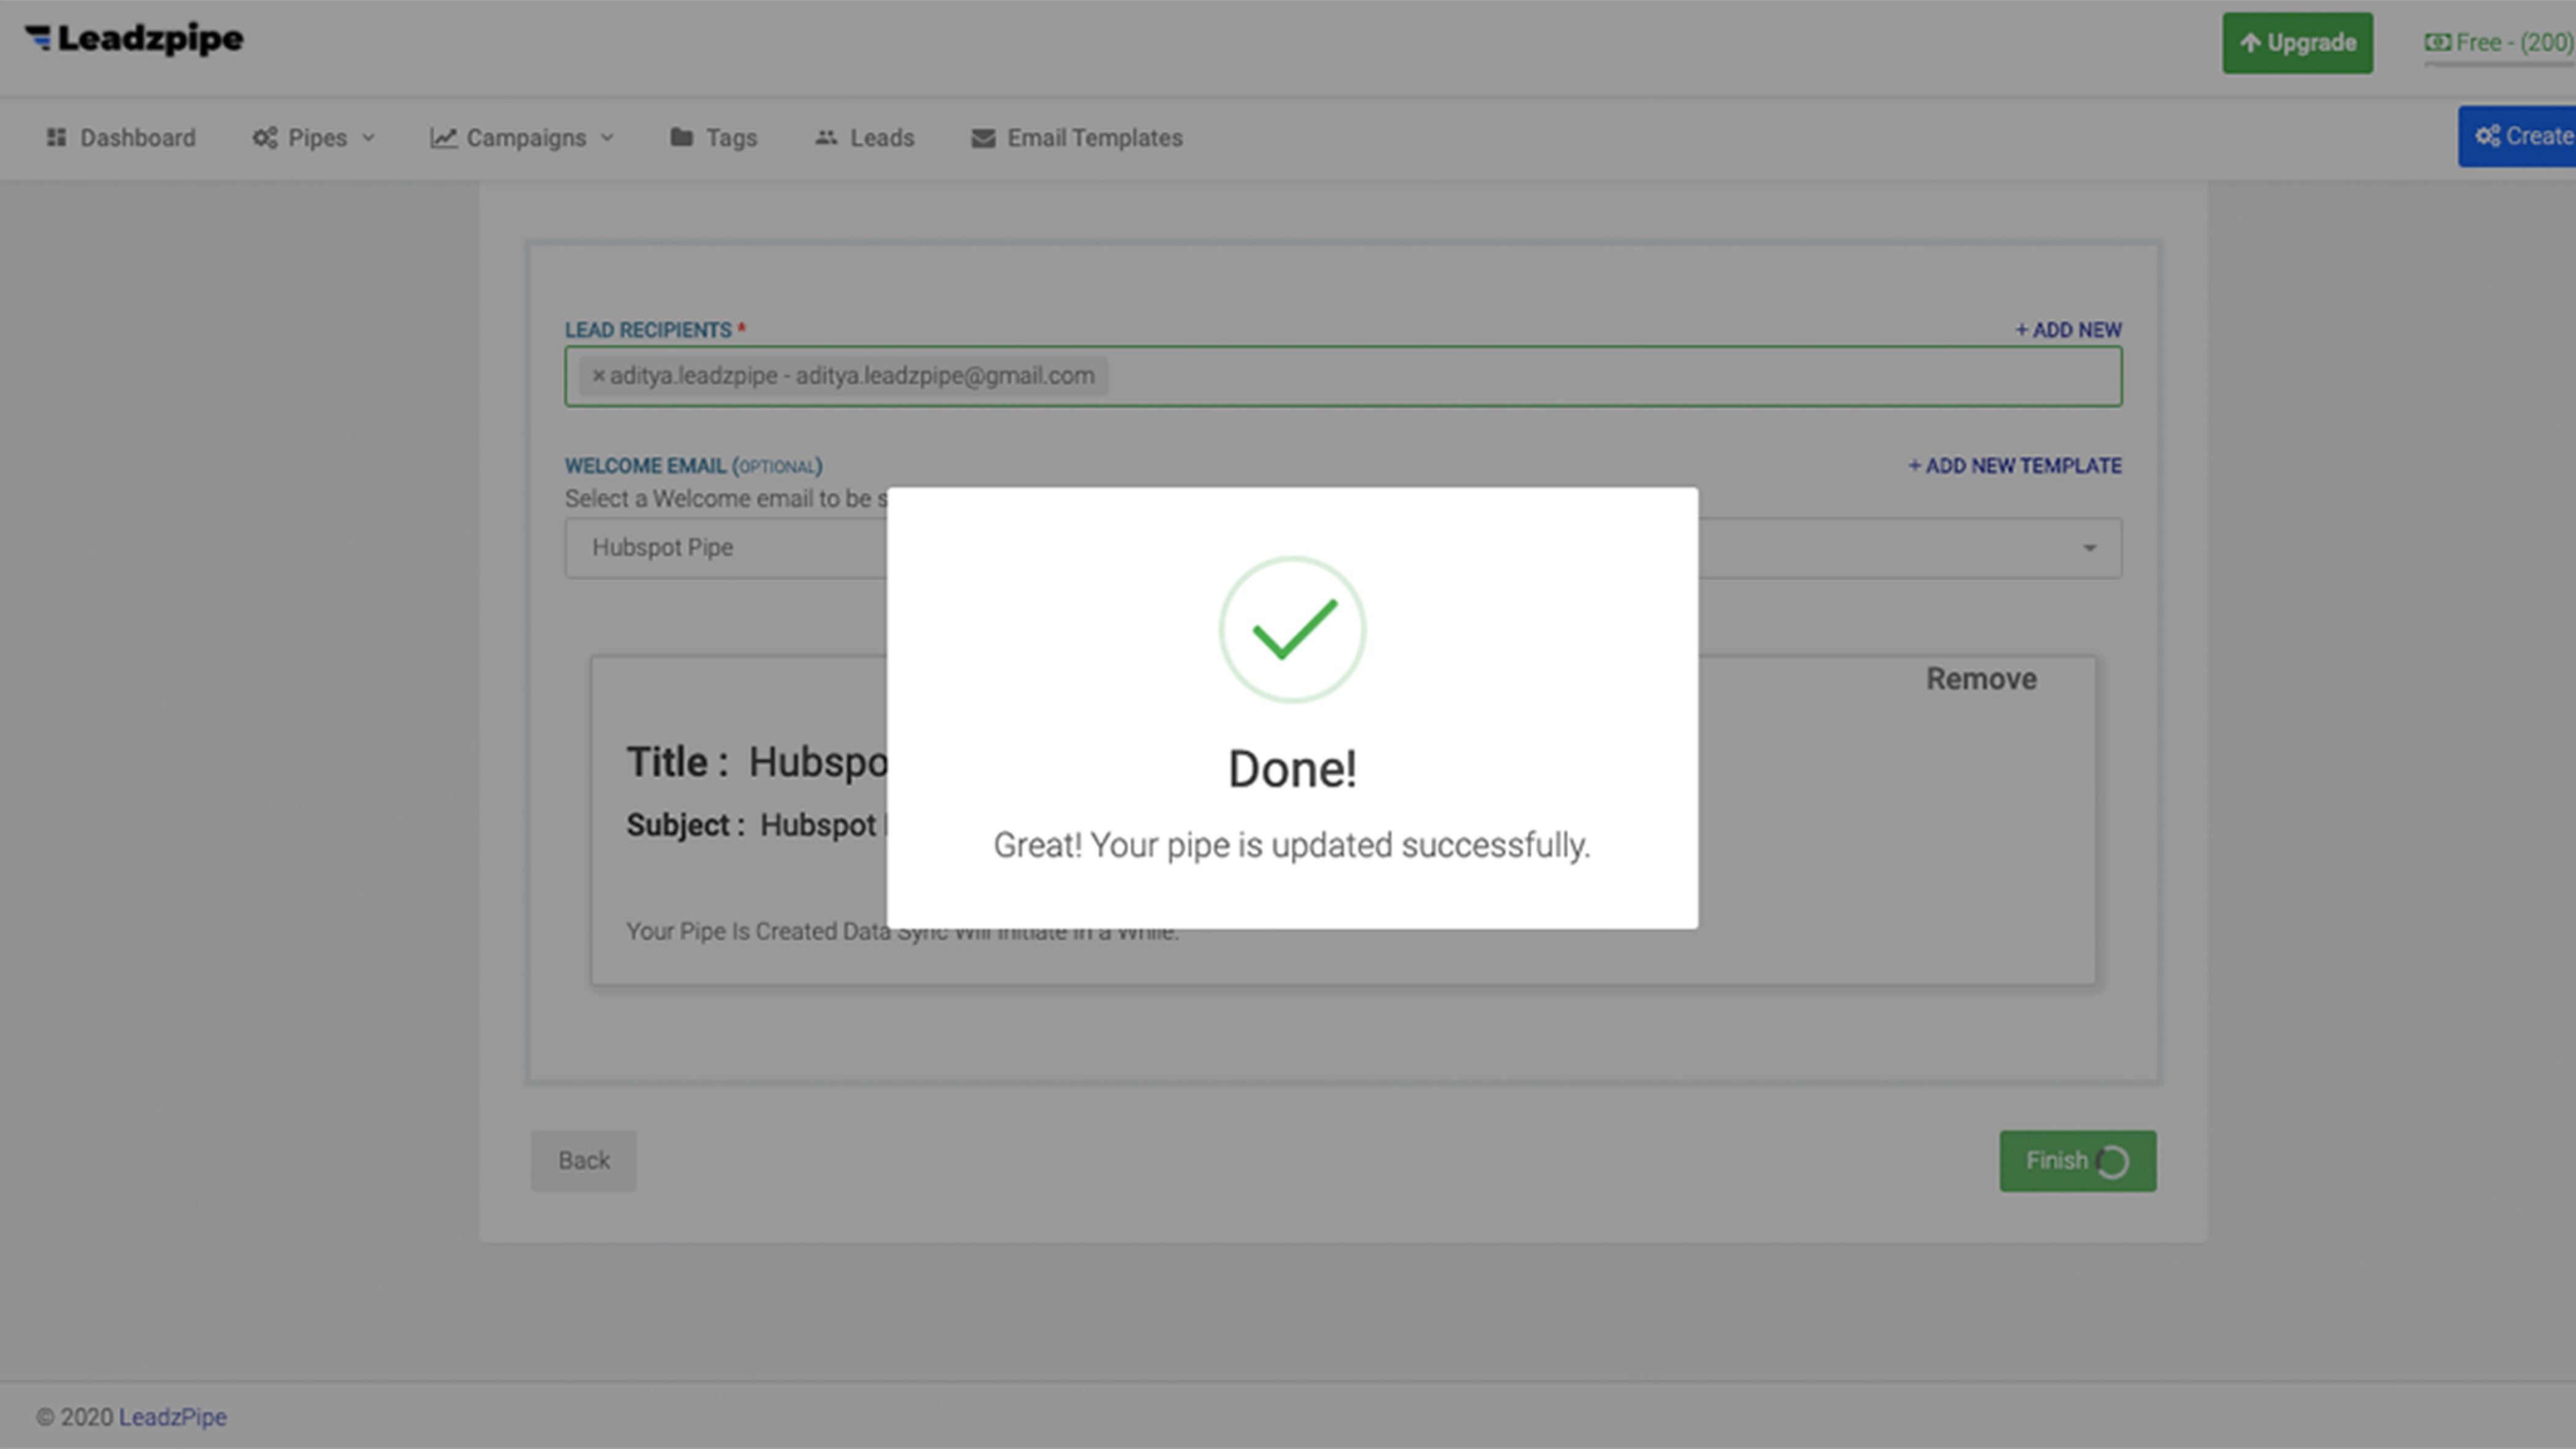Click the green success checkmark icon
Screen dimensions: 2576x1449
(x=1292, y=630)
